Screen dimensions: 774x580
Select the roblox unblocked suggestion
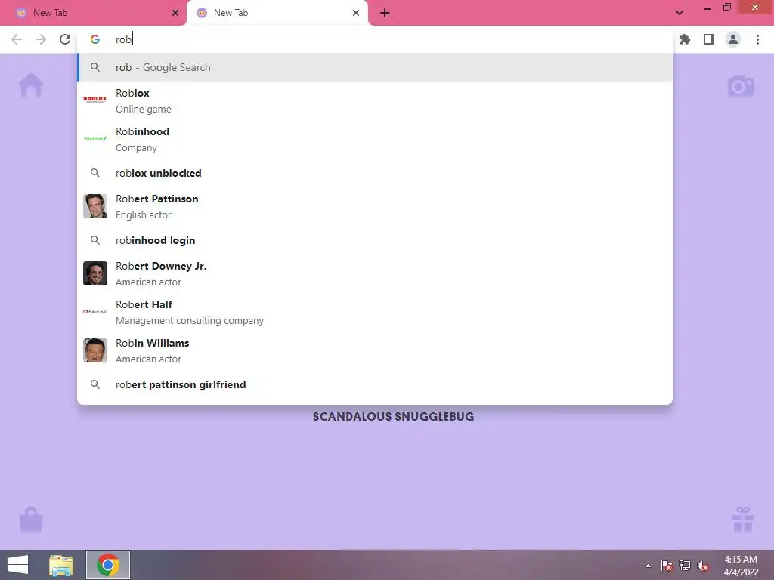click(x=375, y=173)
